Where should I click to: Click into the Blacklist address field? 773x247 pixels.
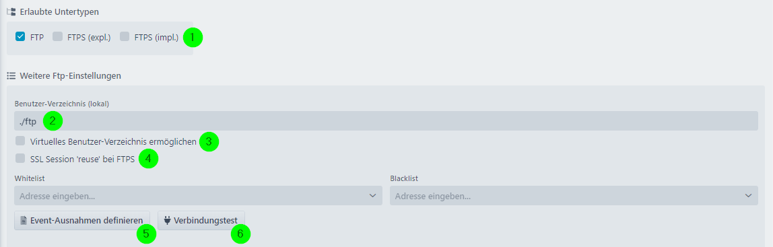tap(574, 196)
